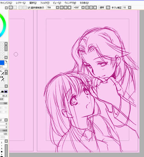
Task: Toggle the 選択領域表示 checkbox
Action: tap(29, 8)
